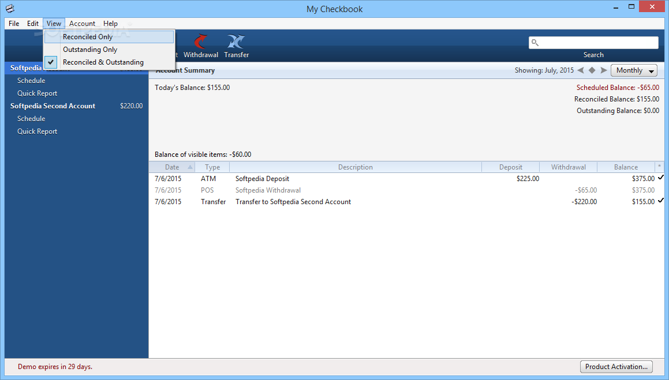Choose Reconciled Only from View menu
The height and width of the screenshot is (380, 669).
pos(109,37)
